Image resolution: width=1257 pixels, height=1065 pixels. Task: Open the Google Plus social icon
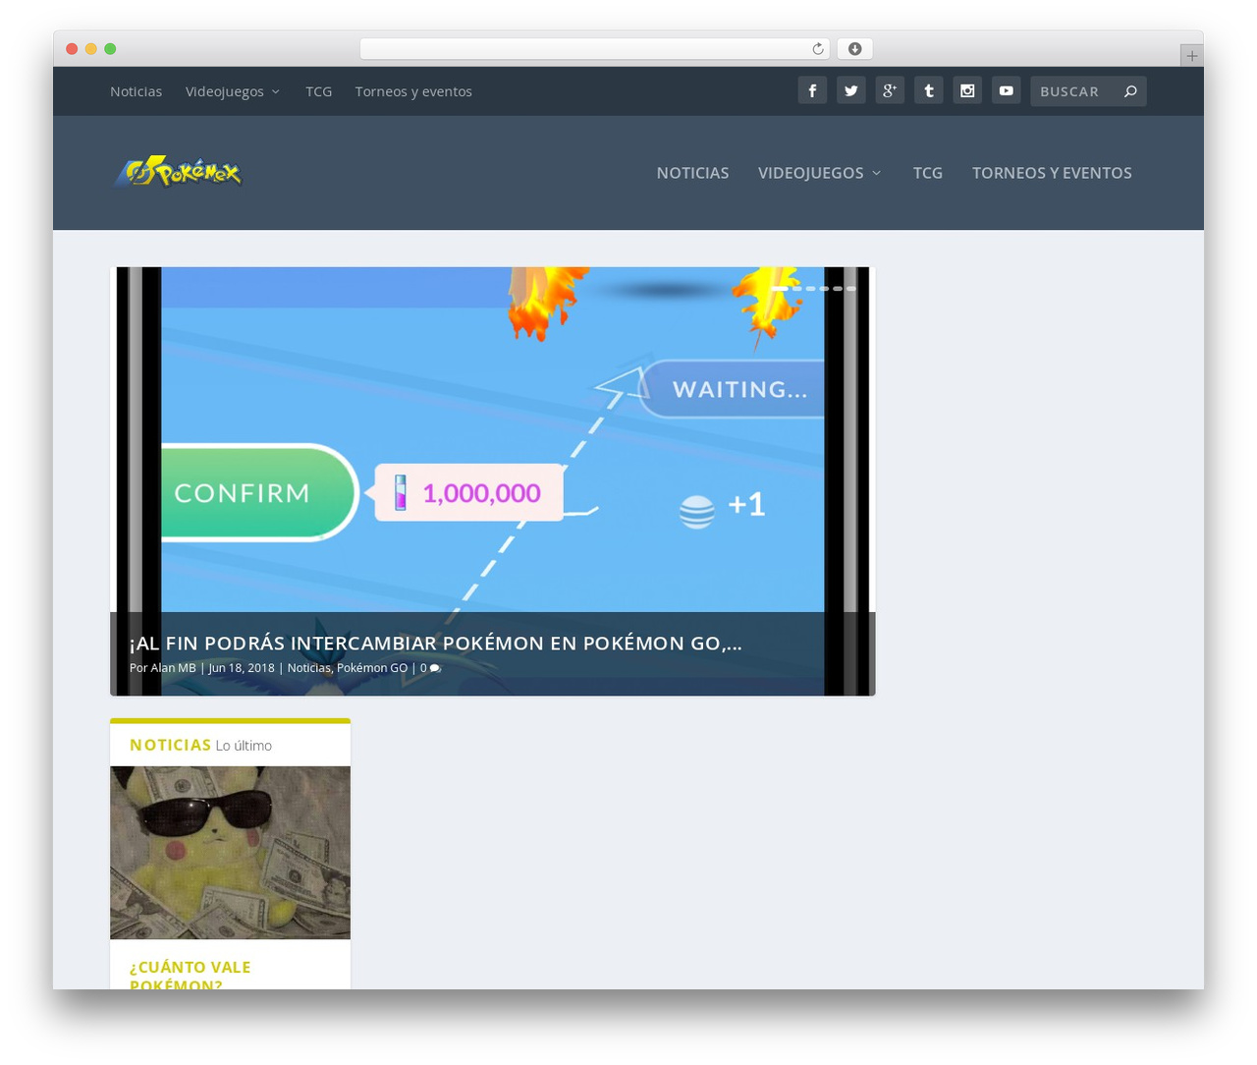(890, 90)
